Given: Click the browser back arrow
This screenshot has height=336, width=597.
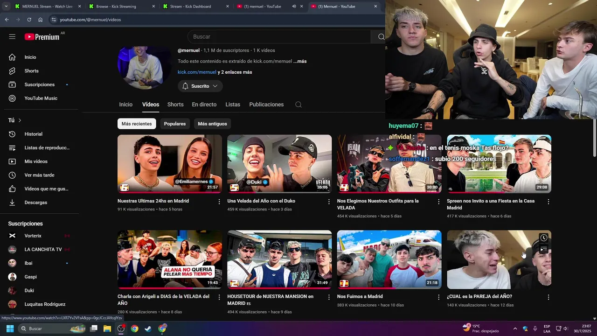Looking at the screenshot, I should pos(7,20).
